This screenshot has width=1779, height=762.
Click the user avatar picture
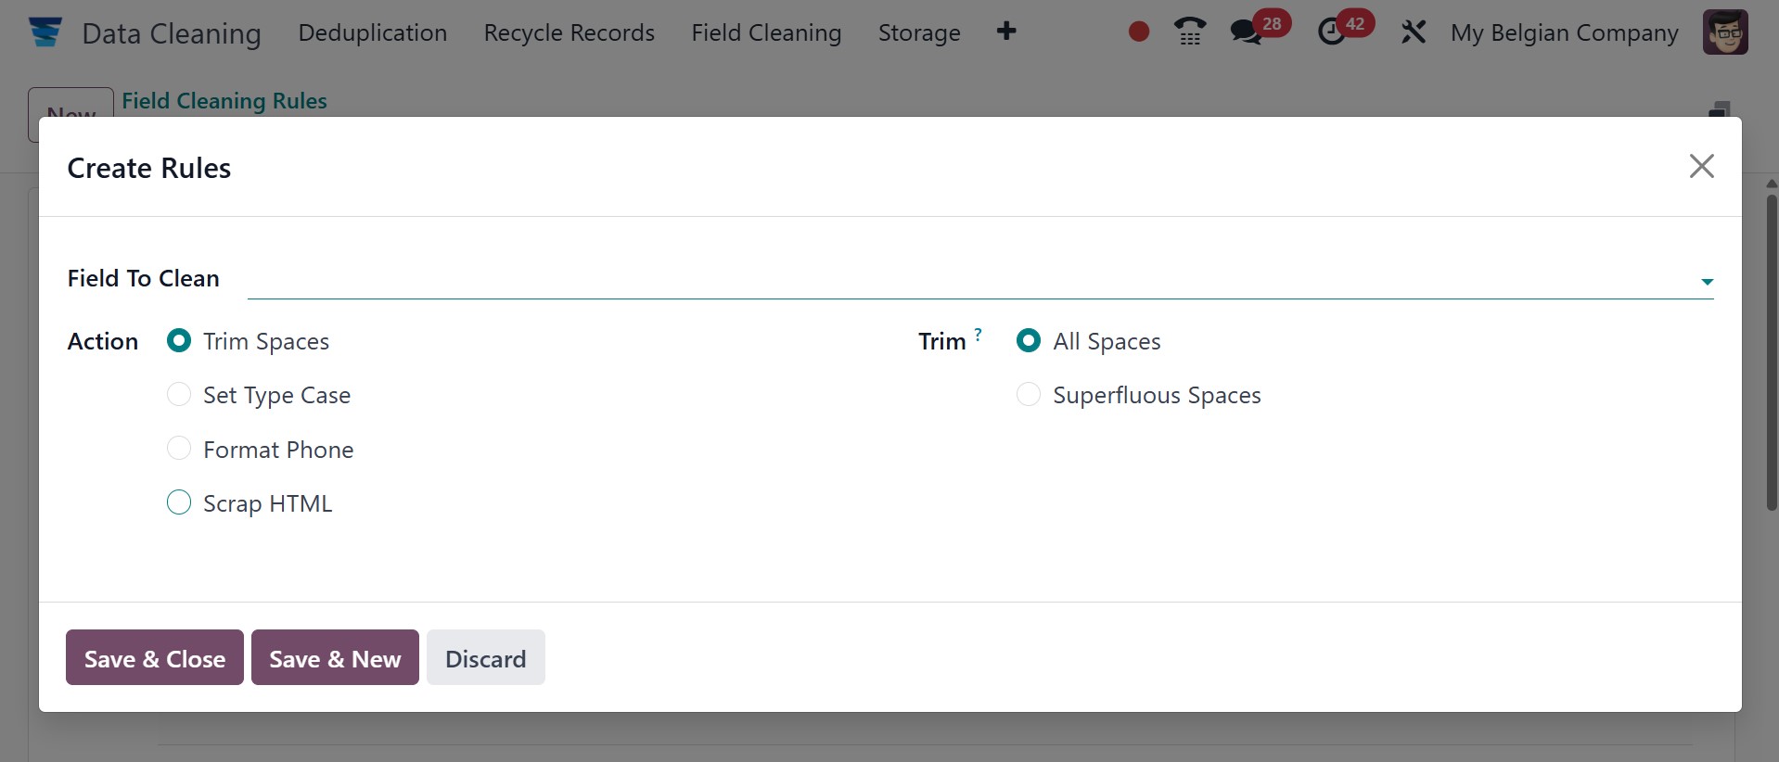pos(1725,32)
